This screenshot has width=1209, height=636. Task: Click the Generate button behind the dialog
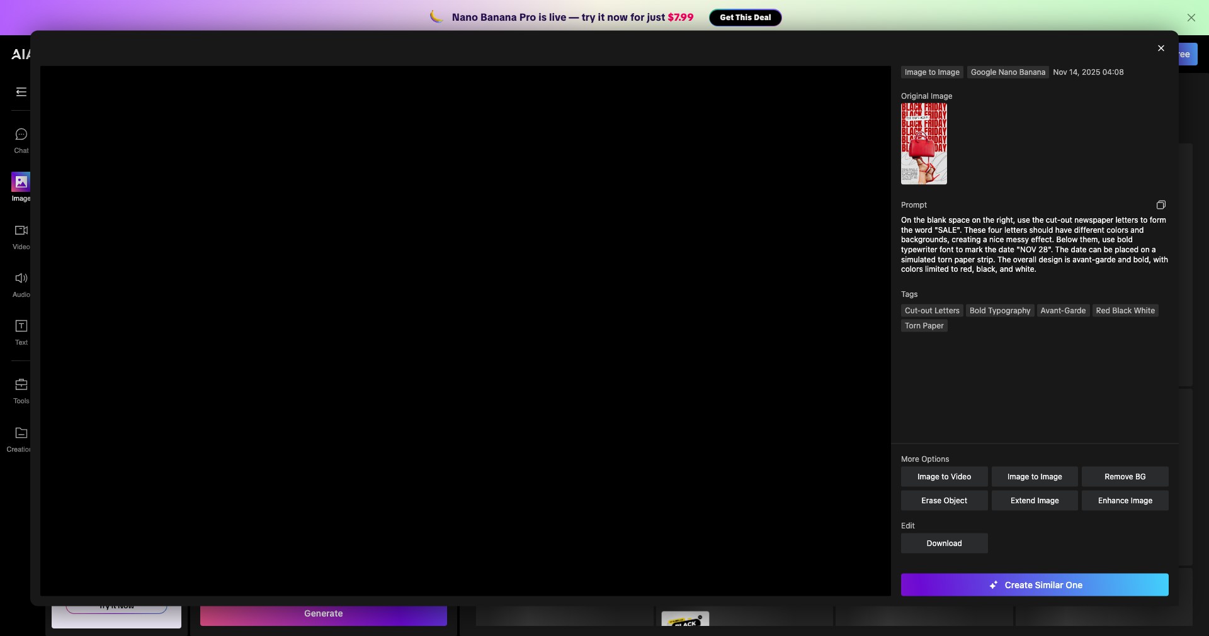click(324, 615)
